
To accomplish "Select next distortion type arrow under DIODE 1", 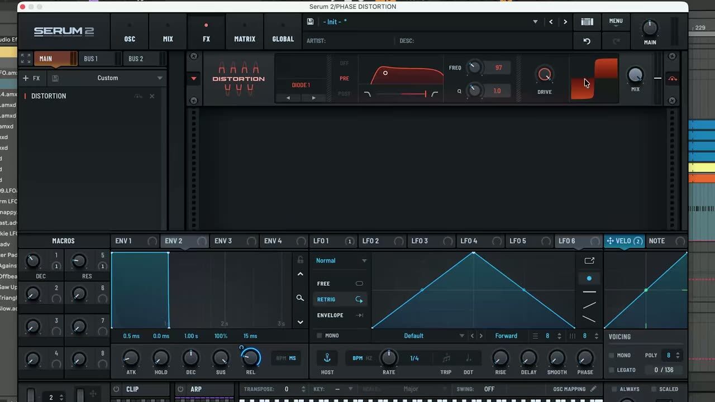I will click(x=313, y=98).
